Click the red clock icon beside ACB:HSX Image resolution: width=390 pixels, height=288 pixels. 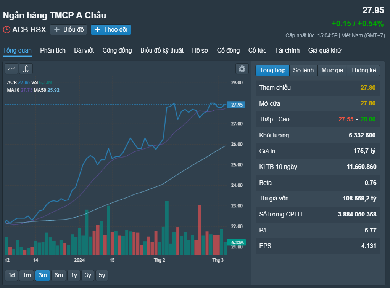coord(6,30)
